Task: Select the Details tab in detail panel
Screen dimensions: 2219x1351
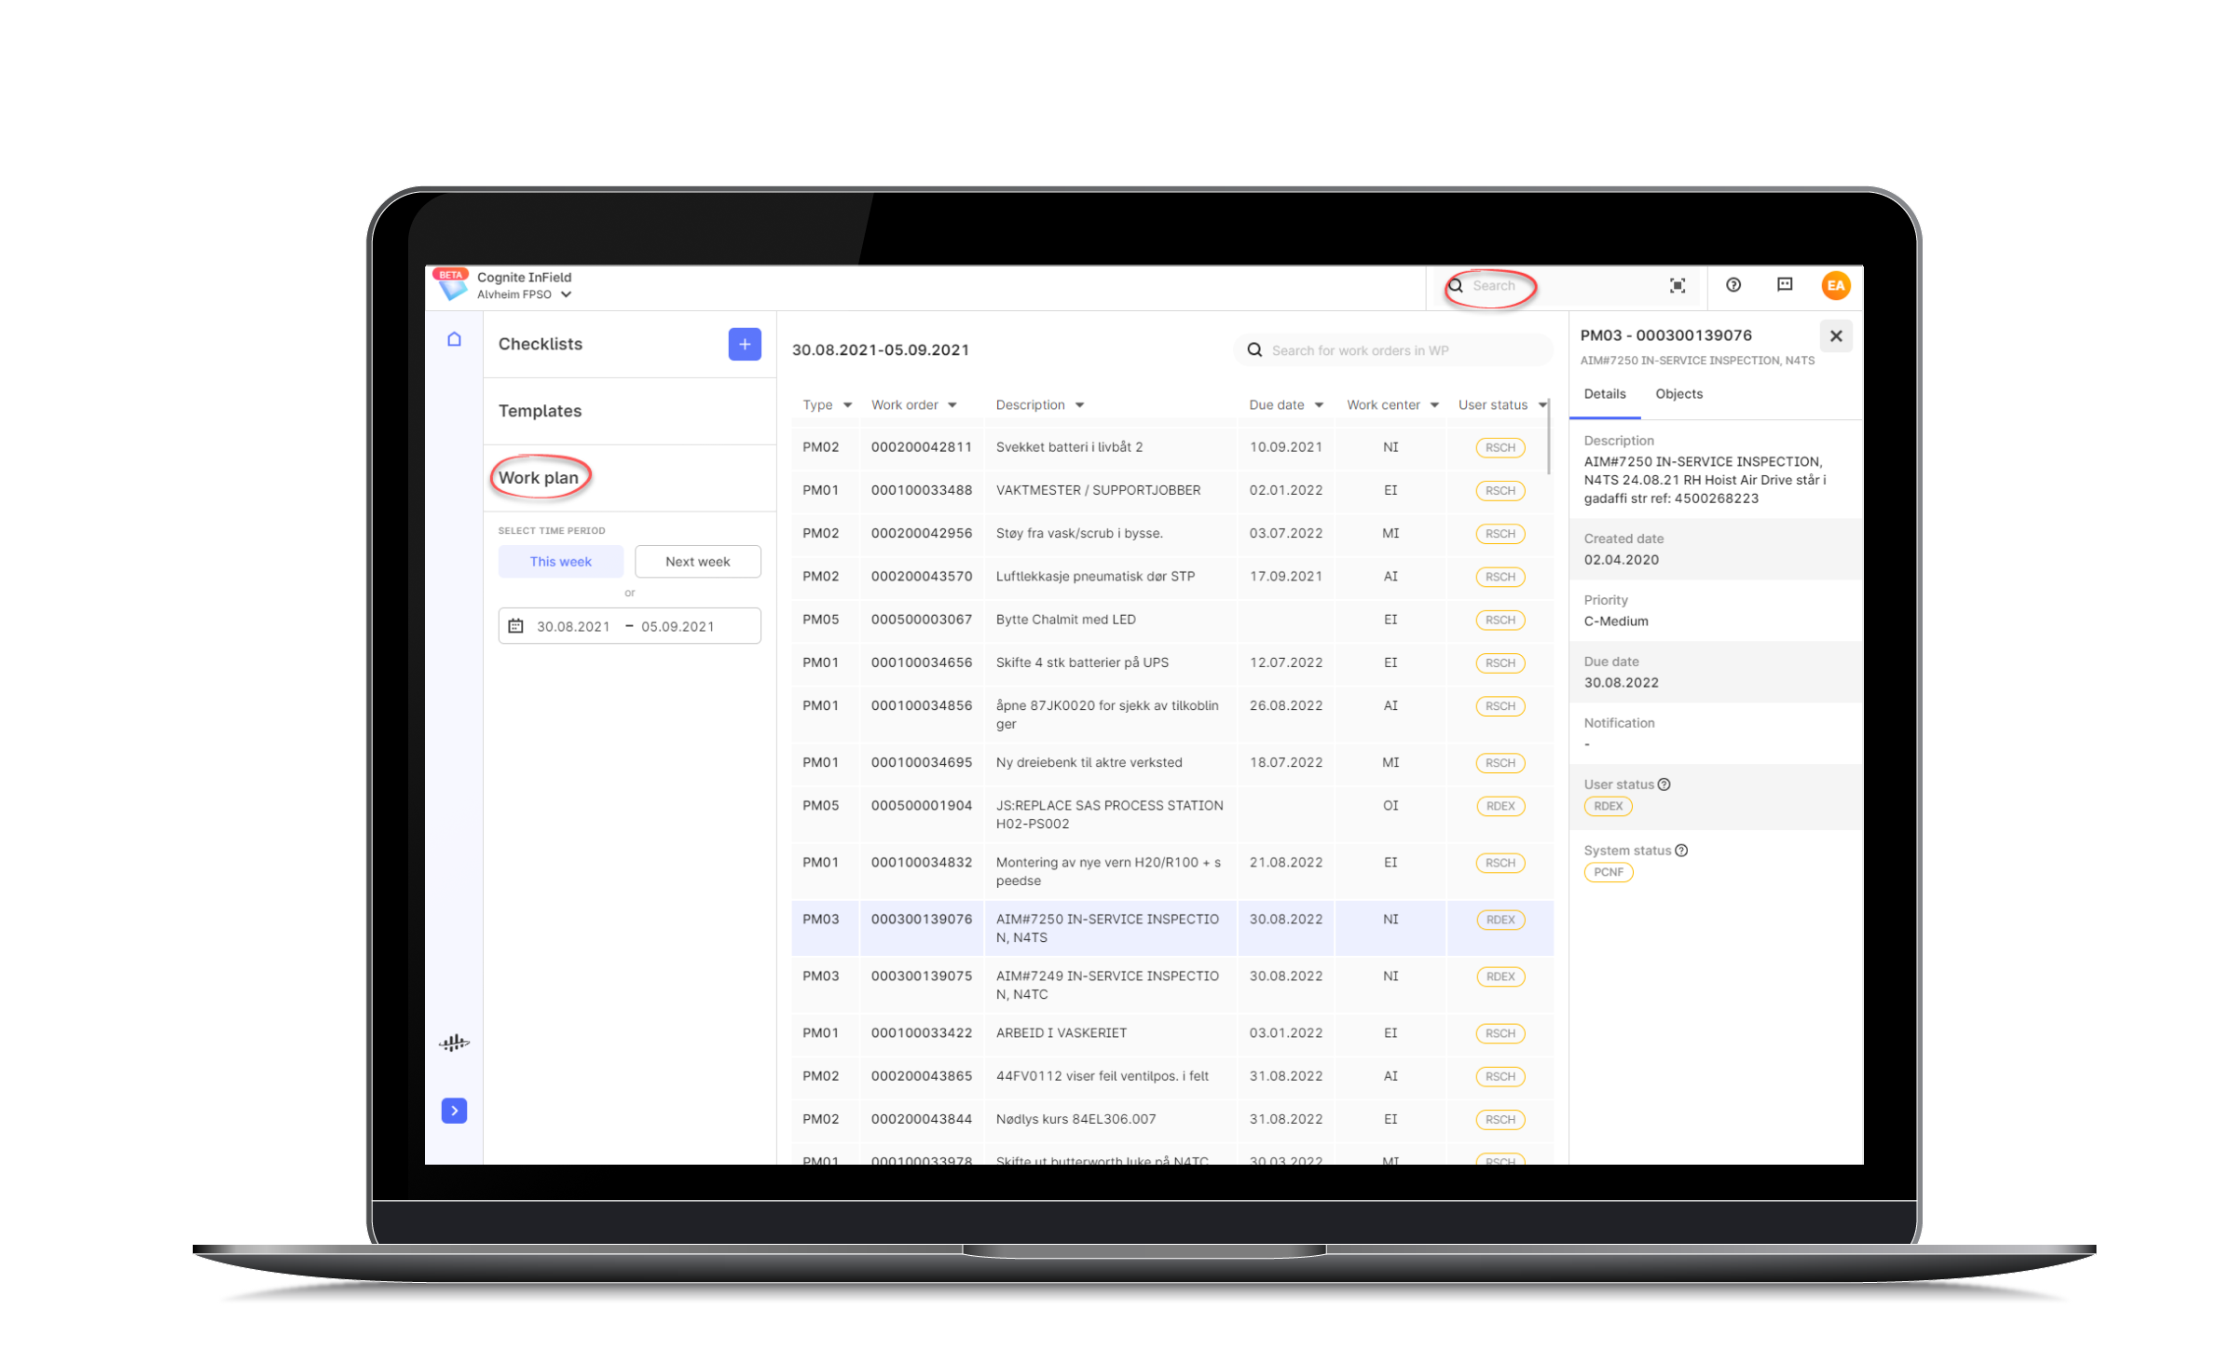Action: coord(1604,393)
